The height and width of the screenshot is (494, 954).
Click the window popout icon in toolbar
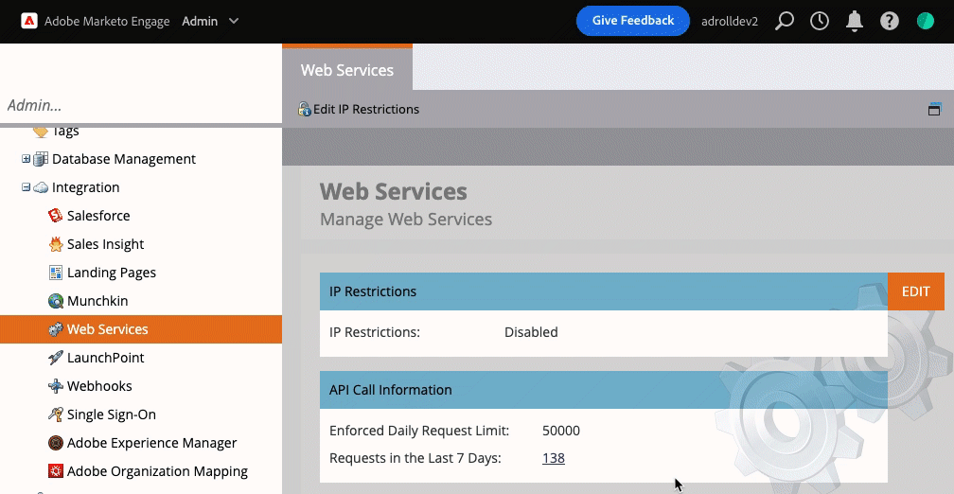pyautogui.click(x=934, y=109)
